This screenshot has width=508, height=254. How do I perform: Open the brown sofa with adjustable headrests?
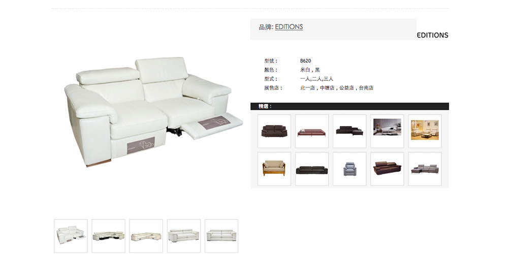pos(387,169)
